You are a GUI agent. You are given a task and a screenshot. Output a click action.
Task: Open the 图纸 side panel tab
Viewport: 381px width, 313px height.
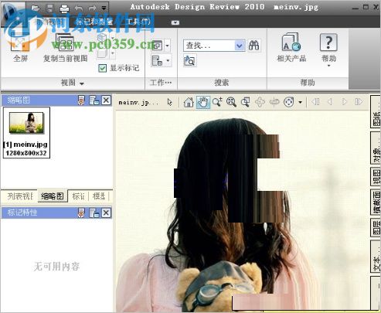point(376,112)
